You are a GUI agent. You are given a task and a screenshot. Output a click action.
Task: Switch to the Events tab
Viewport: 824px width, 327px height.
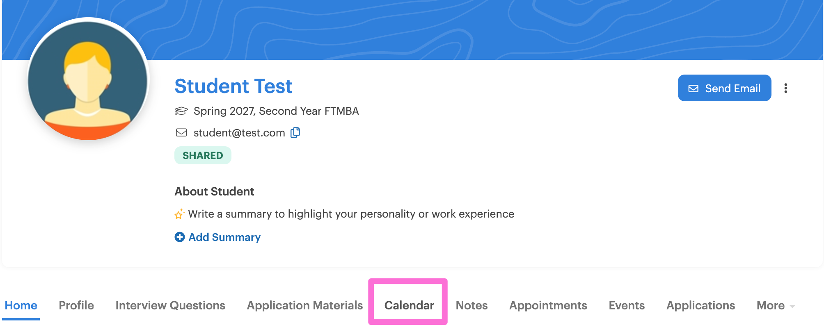coord(627,305)
